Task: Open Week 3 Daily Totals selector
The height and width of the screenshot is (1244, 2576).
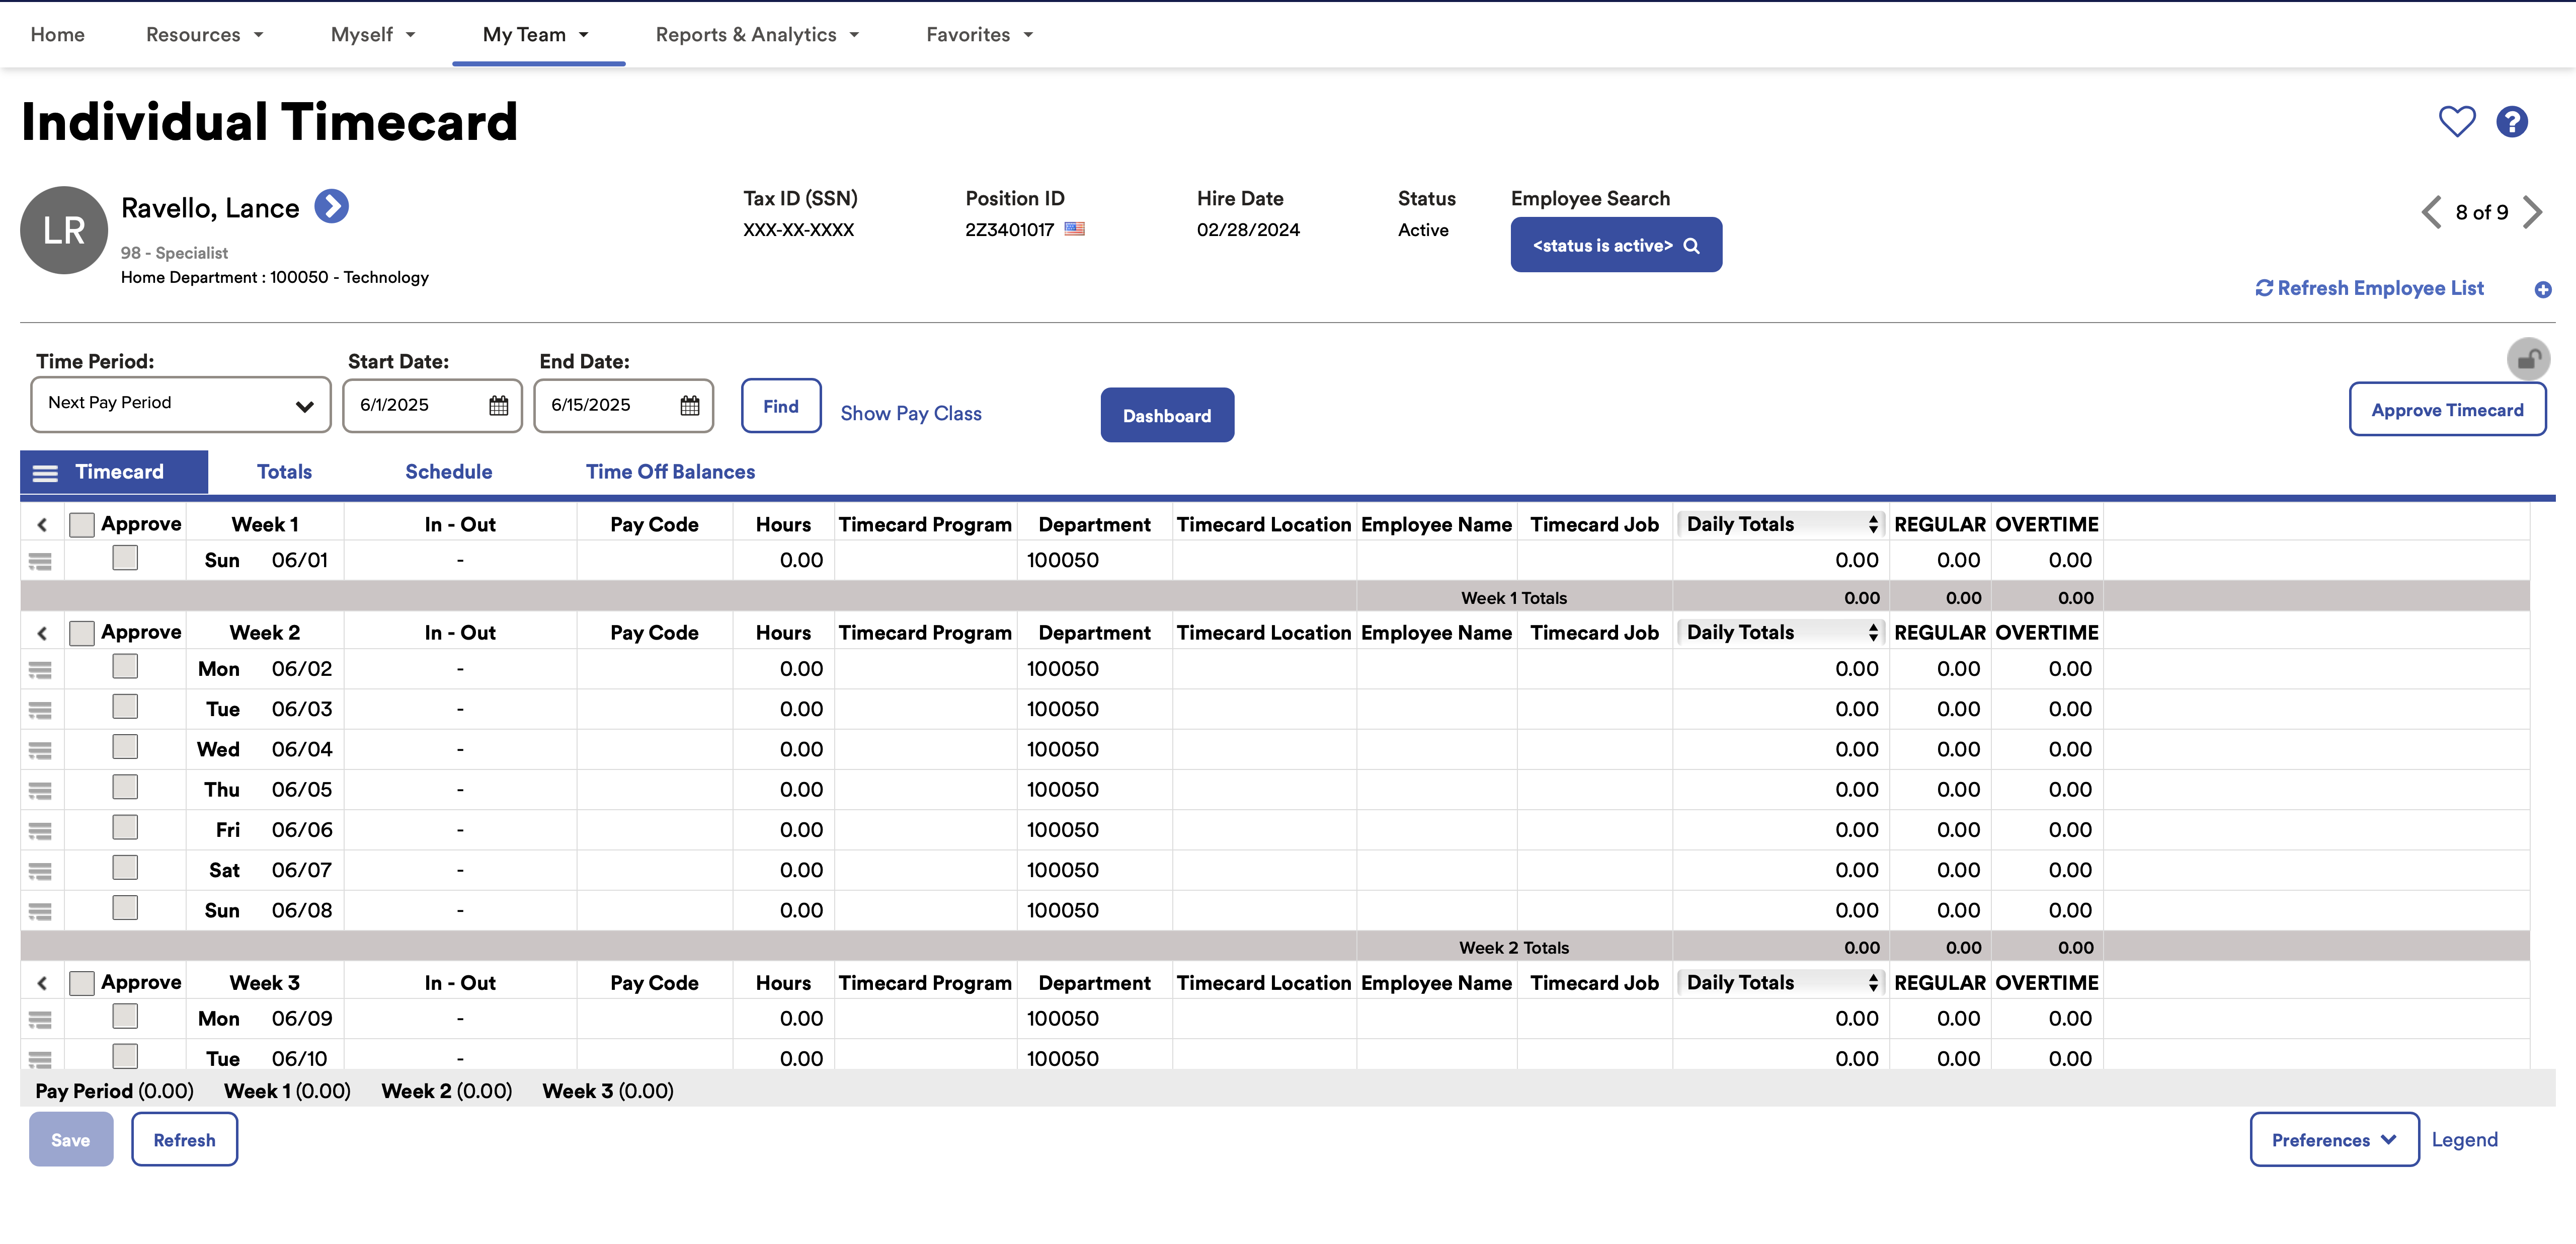Action: [1781, 982]
